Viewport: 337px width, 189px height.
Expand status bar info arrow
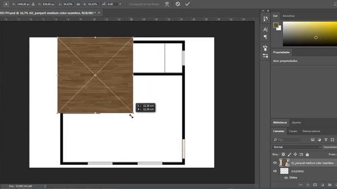pos(45,186)
